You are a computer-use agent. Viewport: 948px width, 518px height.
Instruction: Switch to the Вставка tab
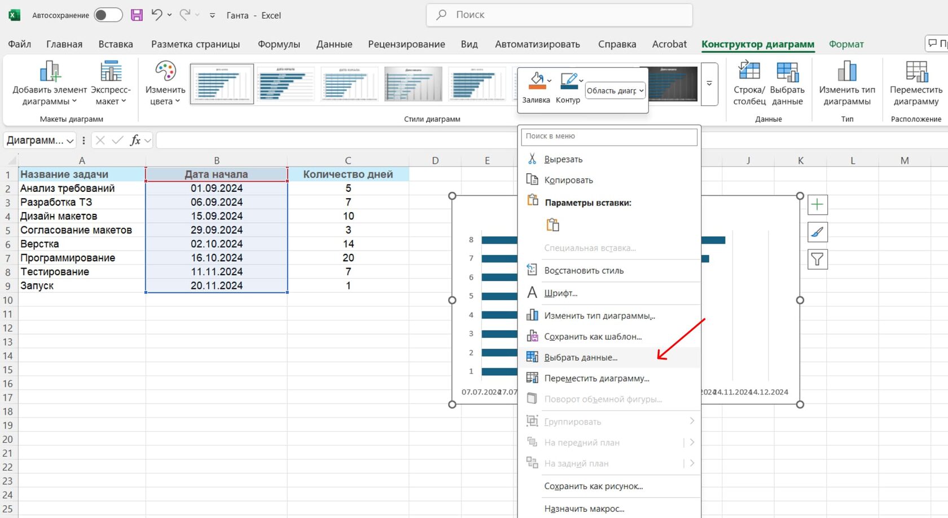[x=116, y=44]
